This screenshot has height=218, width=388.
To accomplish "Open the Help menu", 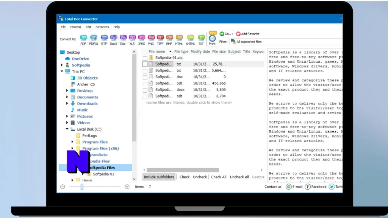I will [x=117, y=27].
